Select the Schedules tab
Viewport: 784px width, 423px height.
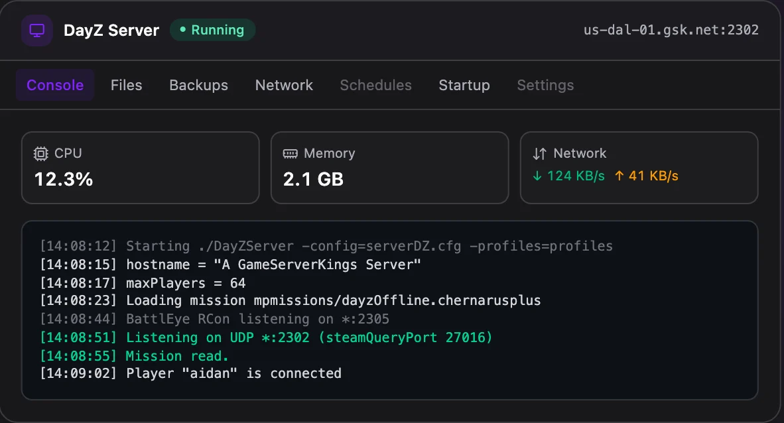pos(376,85)
